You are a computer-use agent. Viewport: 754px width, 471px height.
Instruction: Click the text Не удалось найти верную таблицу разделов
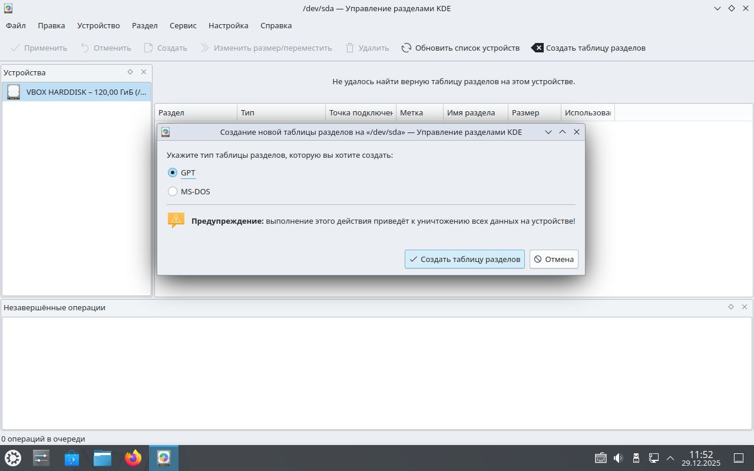454,81
